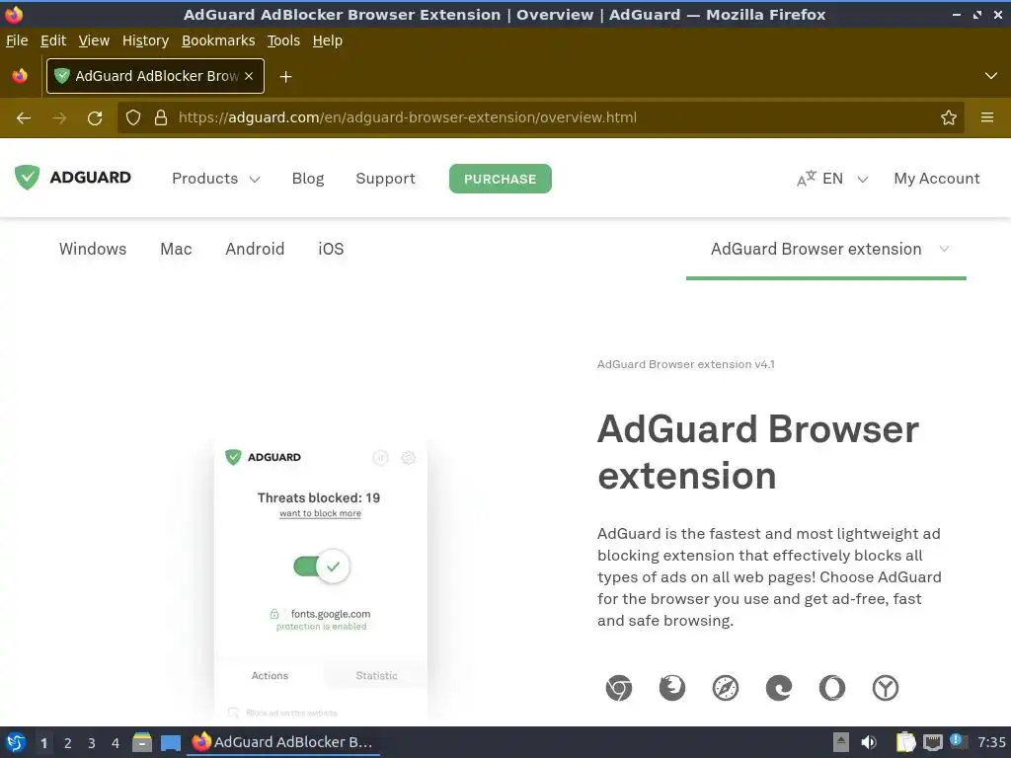Open the Bookmarks menu
This screenshot has height=758, width=1011.
coord(218,40)
